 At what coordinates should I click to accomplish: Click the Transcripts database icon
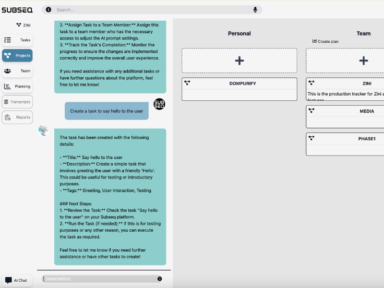(6, 102)
